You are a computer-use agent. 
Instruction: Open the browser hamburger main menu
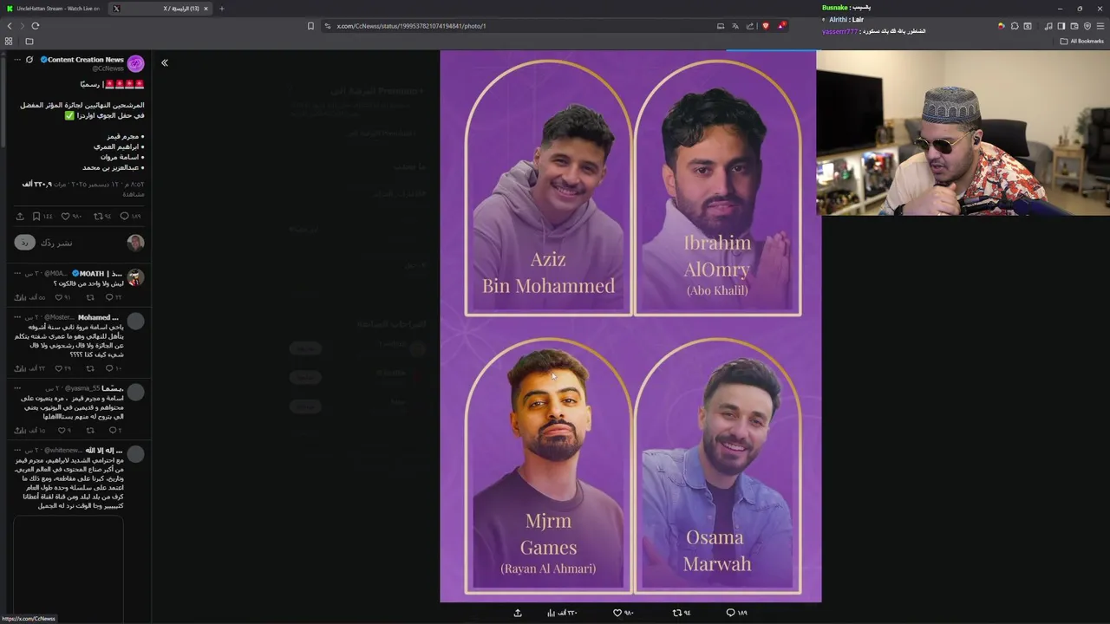click(1100, 26)
